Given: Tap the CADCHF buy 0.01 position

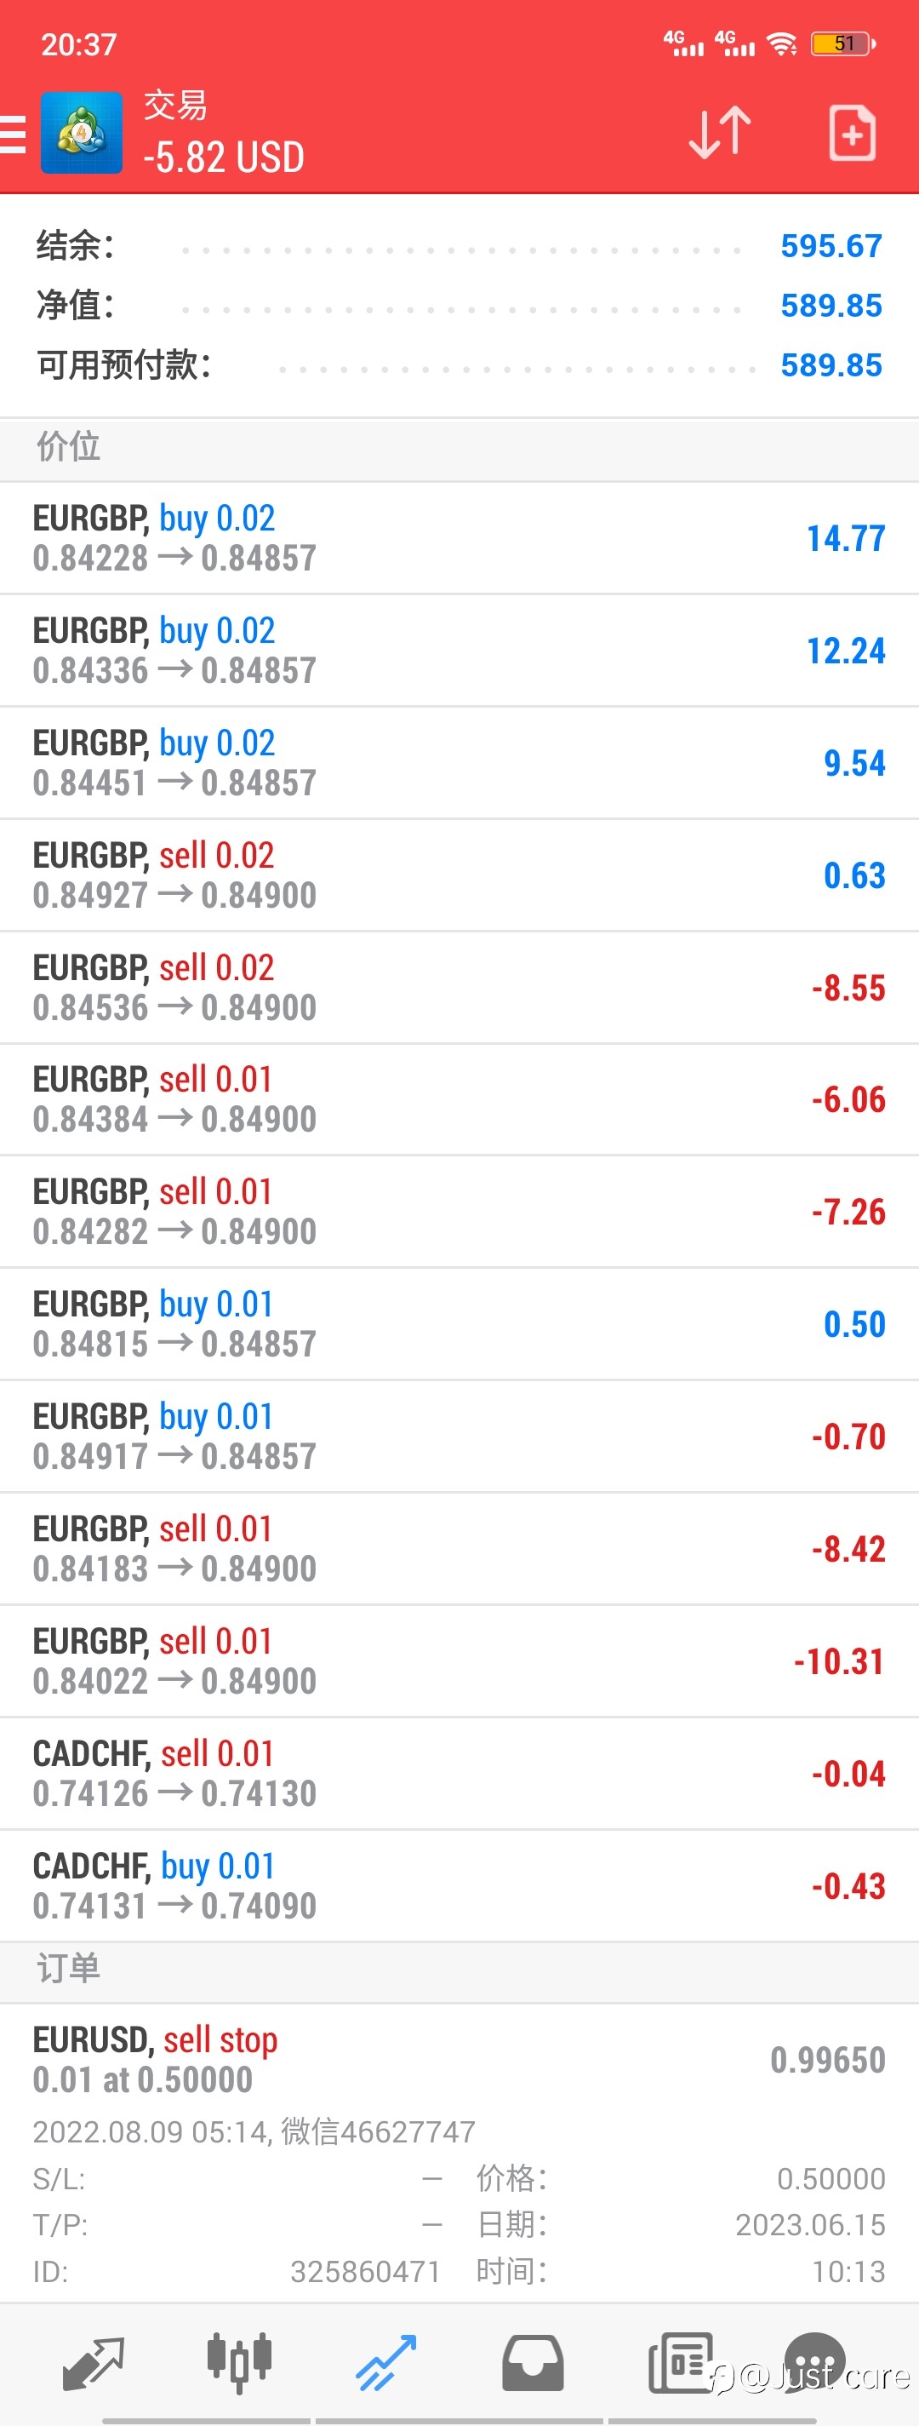Looking at the screenshot, I should tap(459, 1885).
